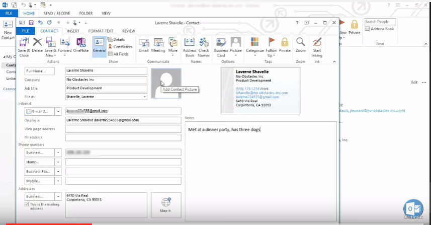The width and height of the screenshot is (431, 225).
Task: Open the Categorize color menu
Action: [255, 47]
